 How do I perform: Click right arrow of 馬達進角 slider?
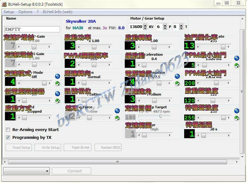coord(170,101)
